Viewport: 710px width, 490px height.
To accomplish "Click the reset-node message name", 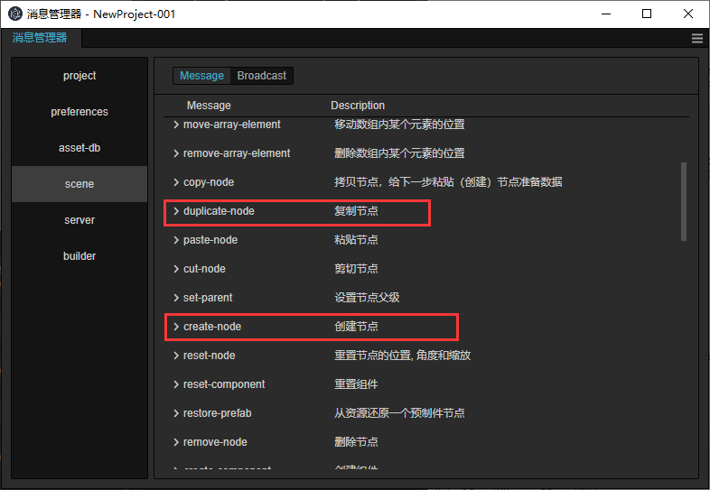I will pos(210,356).
